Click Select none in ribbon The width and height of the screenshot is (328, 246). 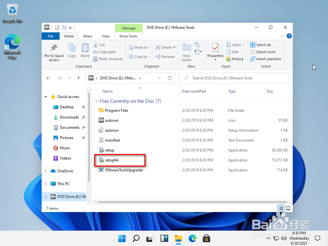pos(263,52)
